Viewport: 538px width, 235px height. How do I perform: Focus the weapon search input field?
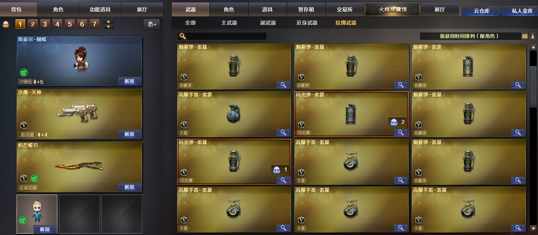pos(222,36)
